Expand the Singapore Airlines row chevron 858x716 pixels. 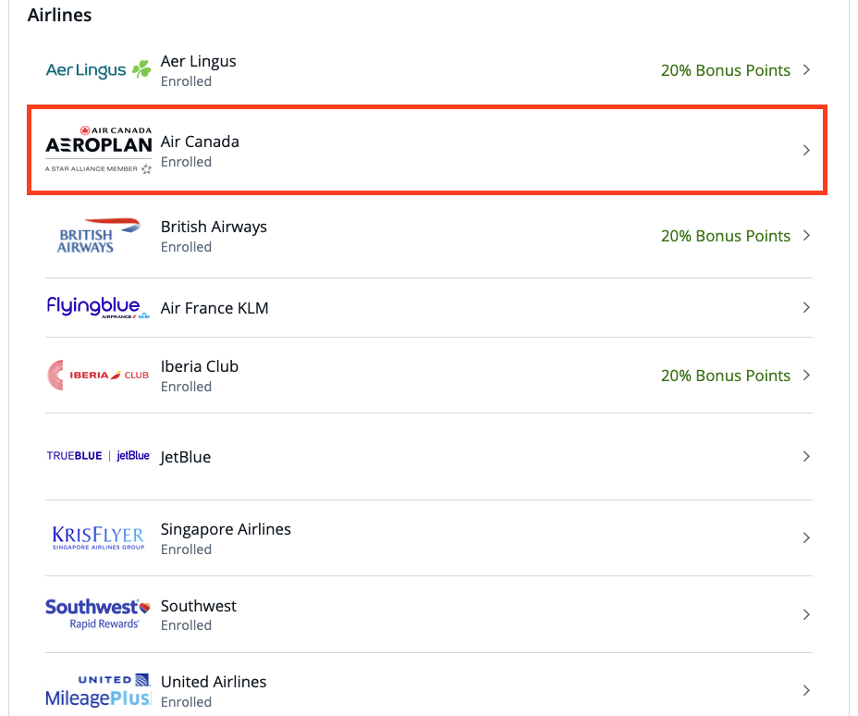(x=805, y=537)
